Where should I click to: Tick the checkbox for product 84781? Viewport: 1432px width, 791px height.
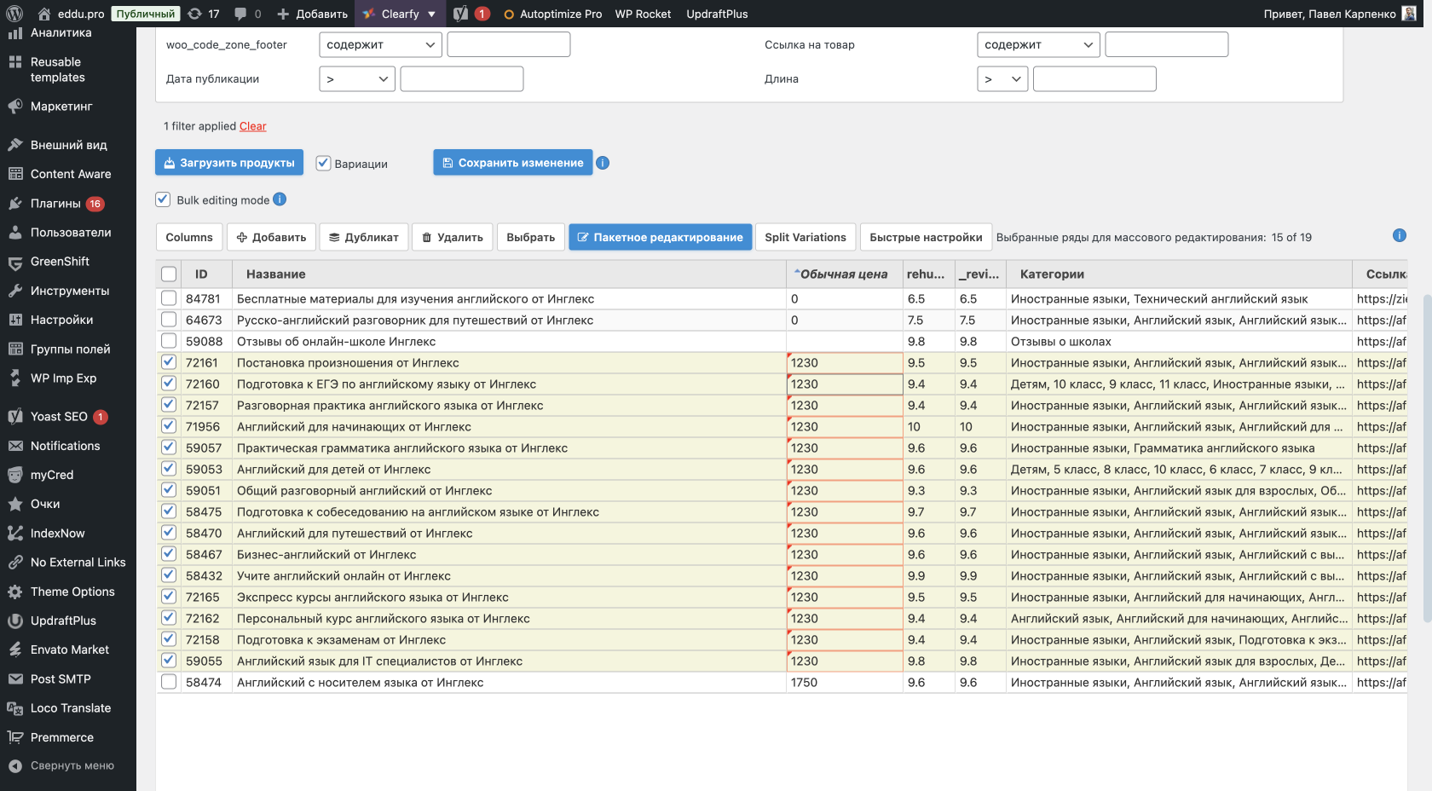pyautogui.click(x=169, y=298)
